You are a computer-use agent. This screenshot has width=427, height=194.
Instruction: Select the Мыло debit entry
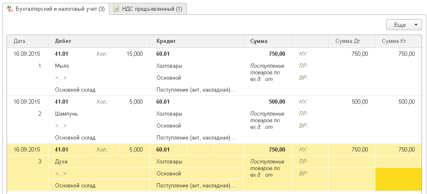(x=62, y=66)
